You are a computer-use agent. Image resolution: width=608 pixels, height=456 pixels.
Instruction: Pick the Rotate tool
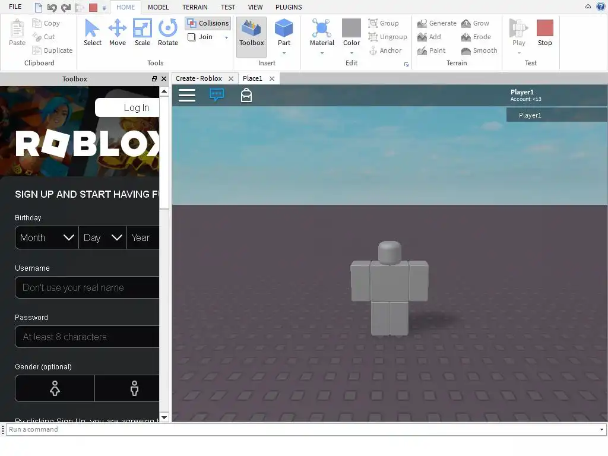click(168, 33)
